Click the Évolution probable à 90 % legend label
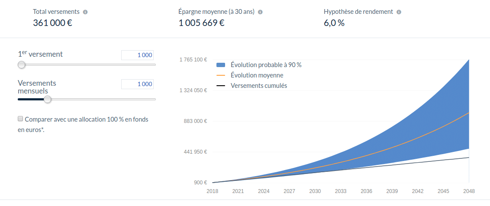This screenshot has width=490, height=206. tap(266, 65)
